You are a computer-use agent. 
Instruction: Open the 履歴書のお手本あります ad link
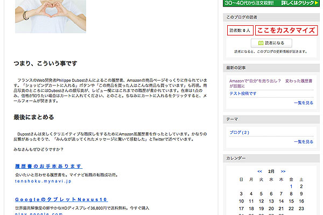pyautogui.click(x=49, y=166)
